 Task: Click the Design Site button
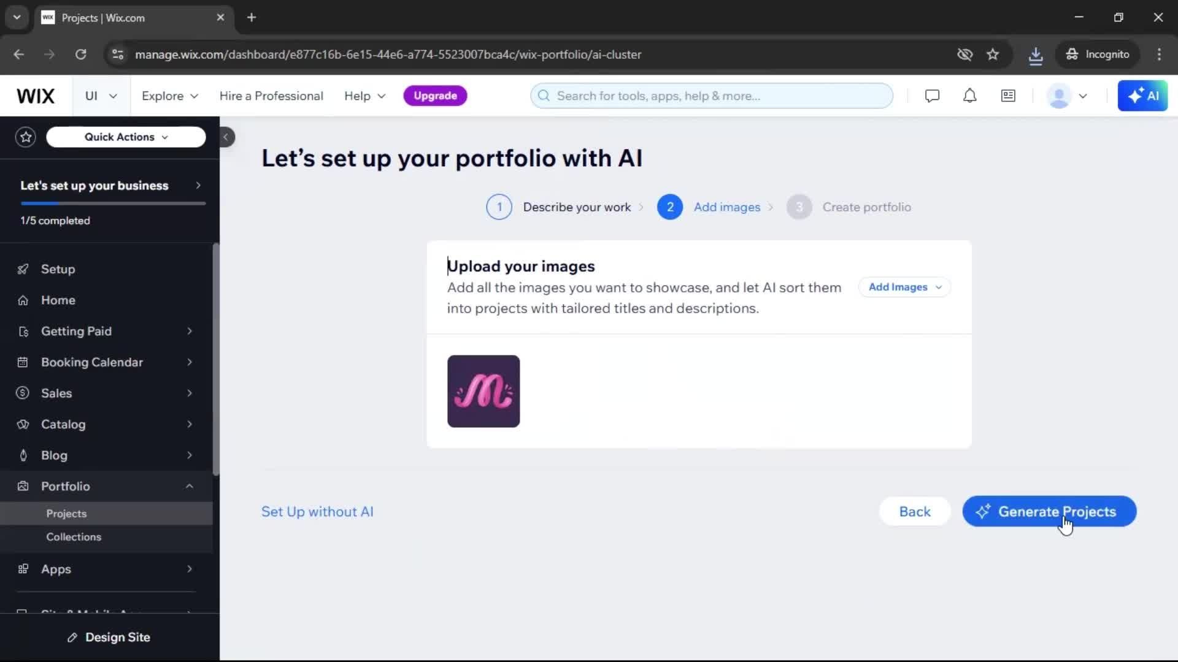(109, 637)
